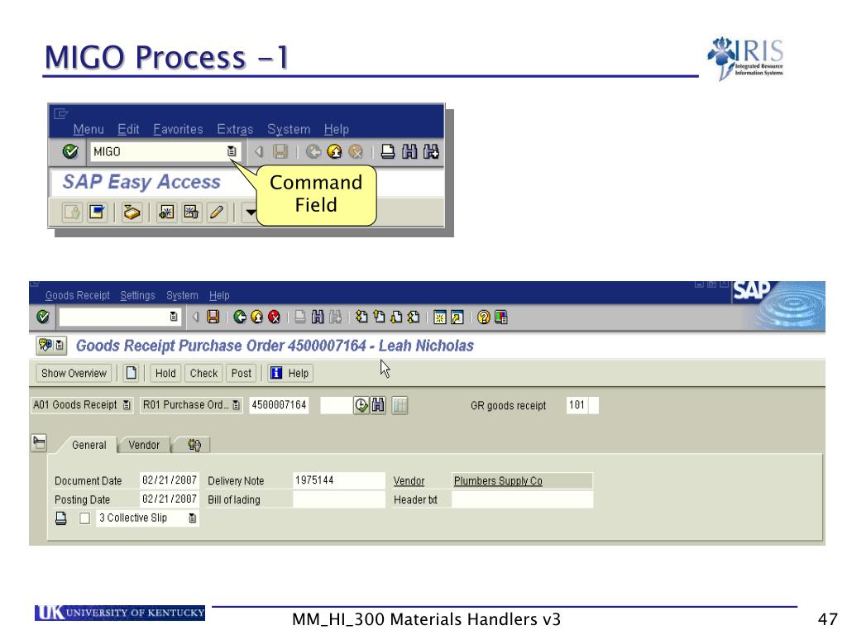The width and height of the screenshot is (847, 635).
Task: Click the Posting Date field
Action: click(x=169, y=499)
